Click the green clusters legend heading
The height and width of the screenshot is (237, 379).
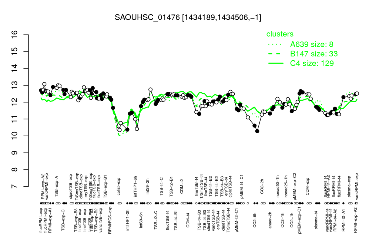pyautogui.click(x=280, y=34)
